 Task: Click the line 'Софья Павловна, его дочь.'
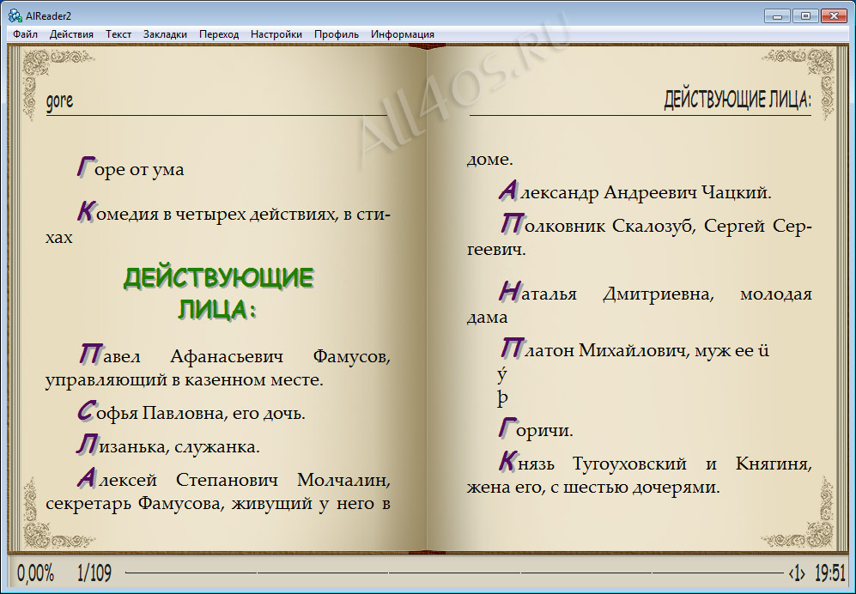point(191,412)
